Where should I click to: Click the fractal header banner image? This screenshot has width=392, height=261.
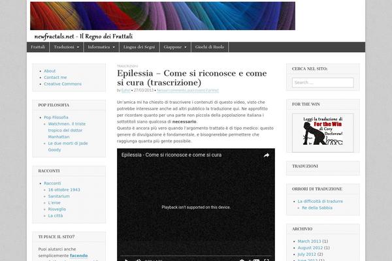(163, 16)
